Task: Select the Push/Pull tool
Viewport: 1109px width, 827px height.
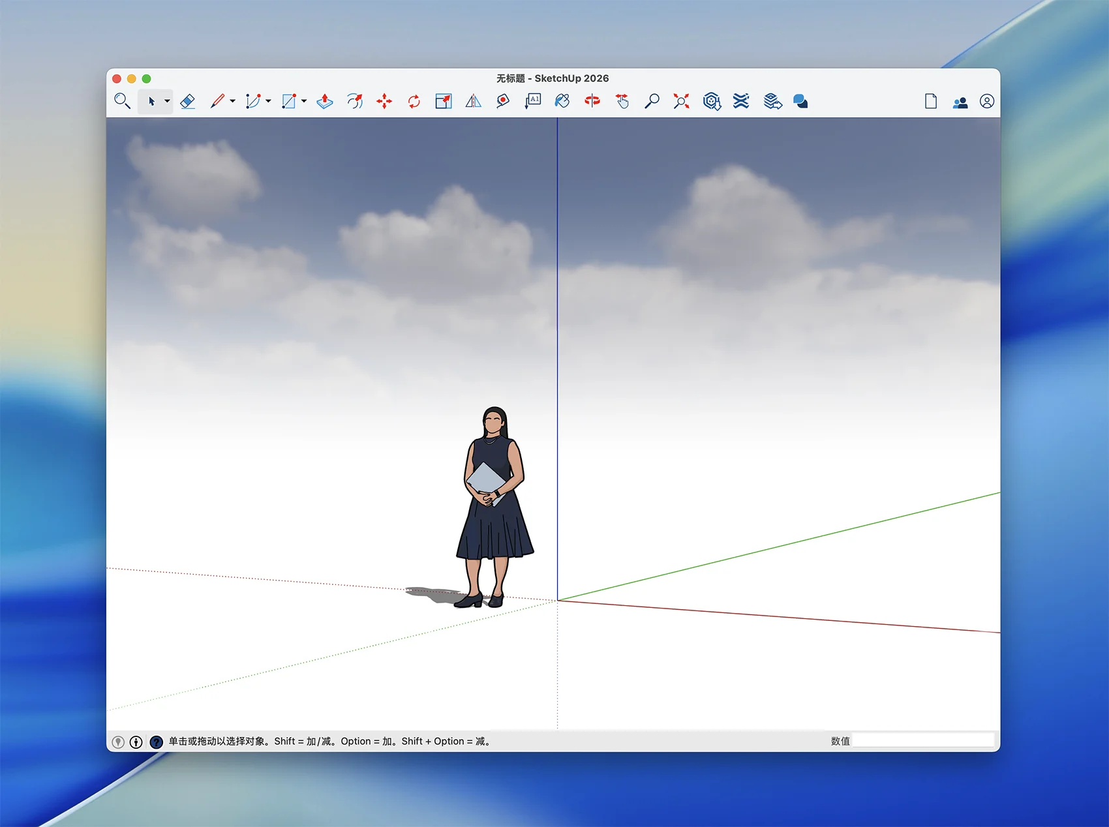Action: point(325,101)
